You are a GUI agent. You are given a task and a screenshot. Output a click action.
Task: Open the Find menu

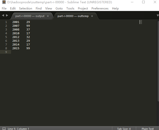tap(38, 8)
